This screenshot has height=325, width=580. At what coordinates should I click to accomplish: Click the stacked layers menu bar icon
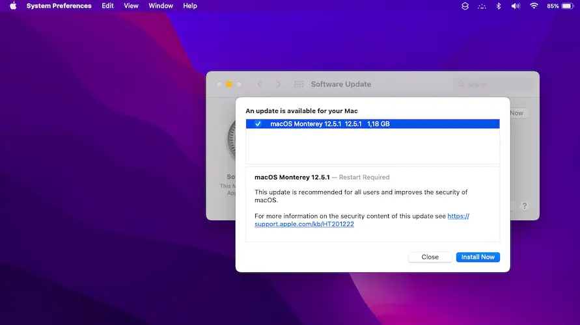[x=465, y=6]
